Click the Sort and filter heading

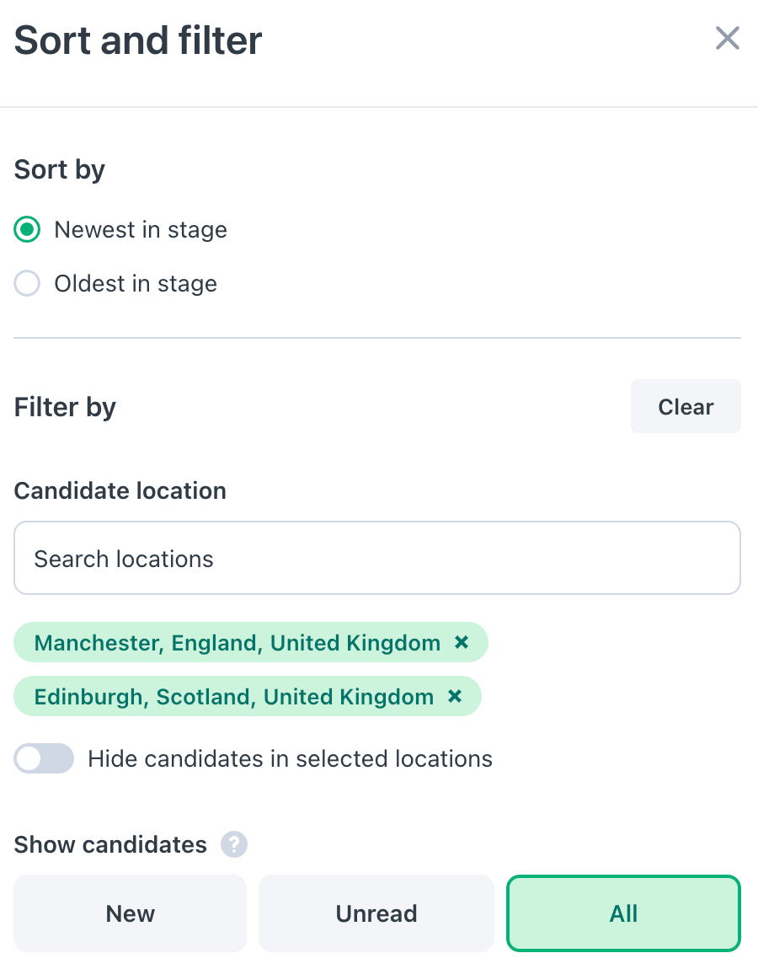coord(138,40)
